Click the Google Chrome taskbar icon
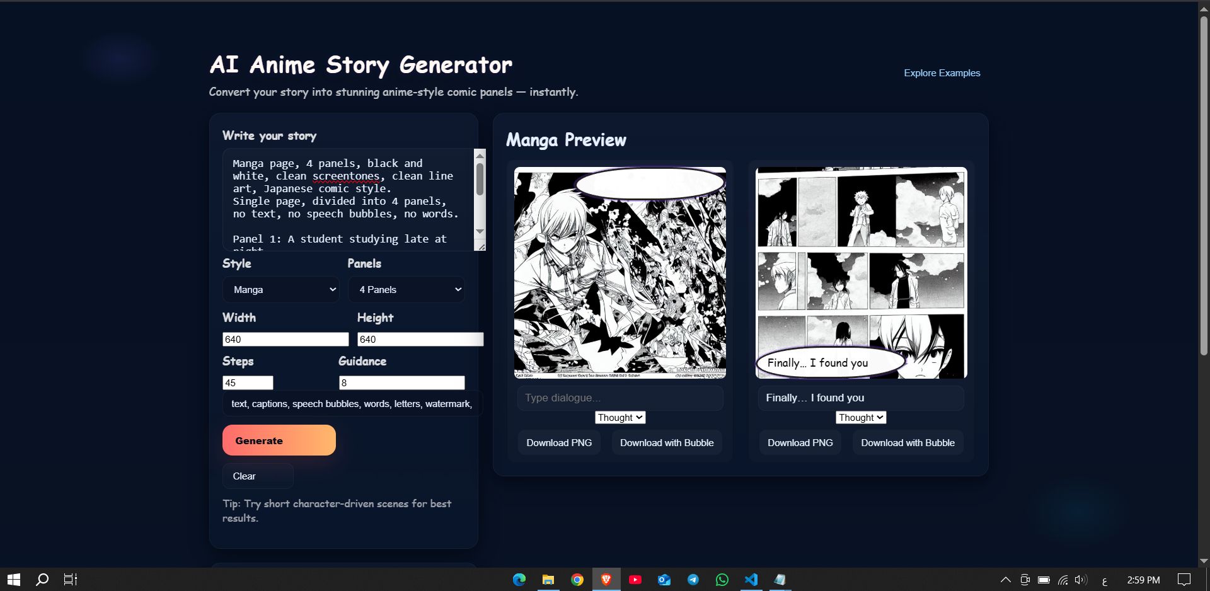This screenshot has height=591, width=1210. pyautogui.click(x=577, y=580)
